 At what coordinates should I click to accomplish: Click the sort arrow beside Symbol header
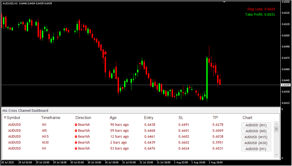5,118
